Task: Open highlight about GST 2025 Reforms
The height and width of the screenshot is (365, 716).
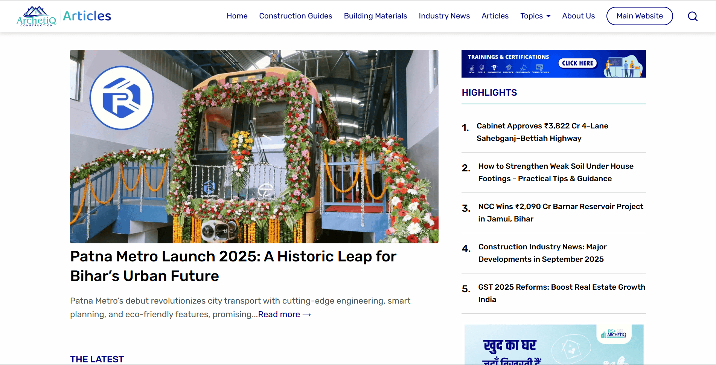Action: pyautogui.click(x=562, y=293)
